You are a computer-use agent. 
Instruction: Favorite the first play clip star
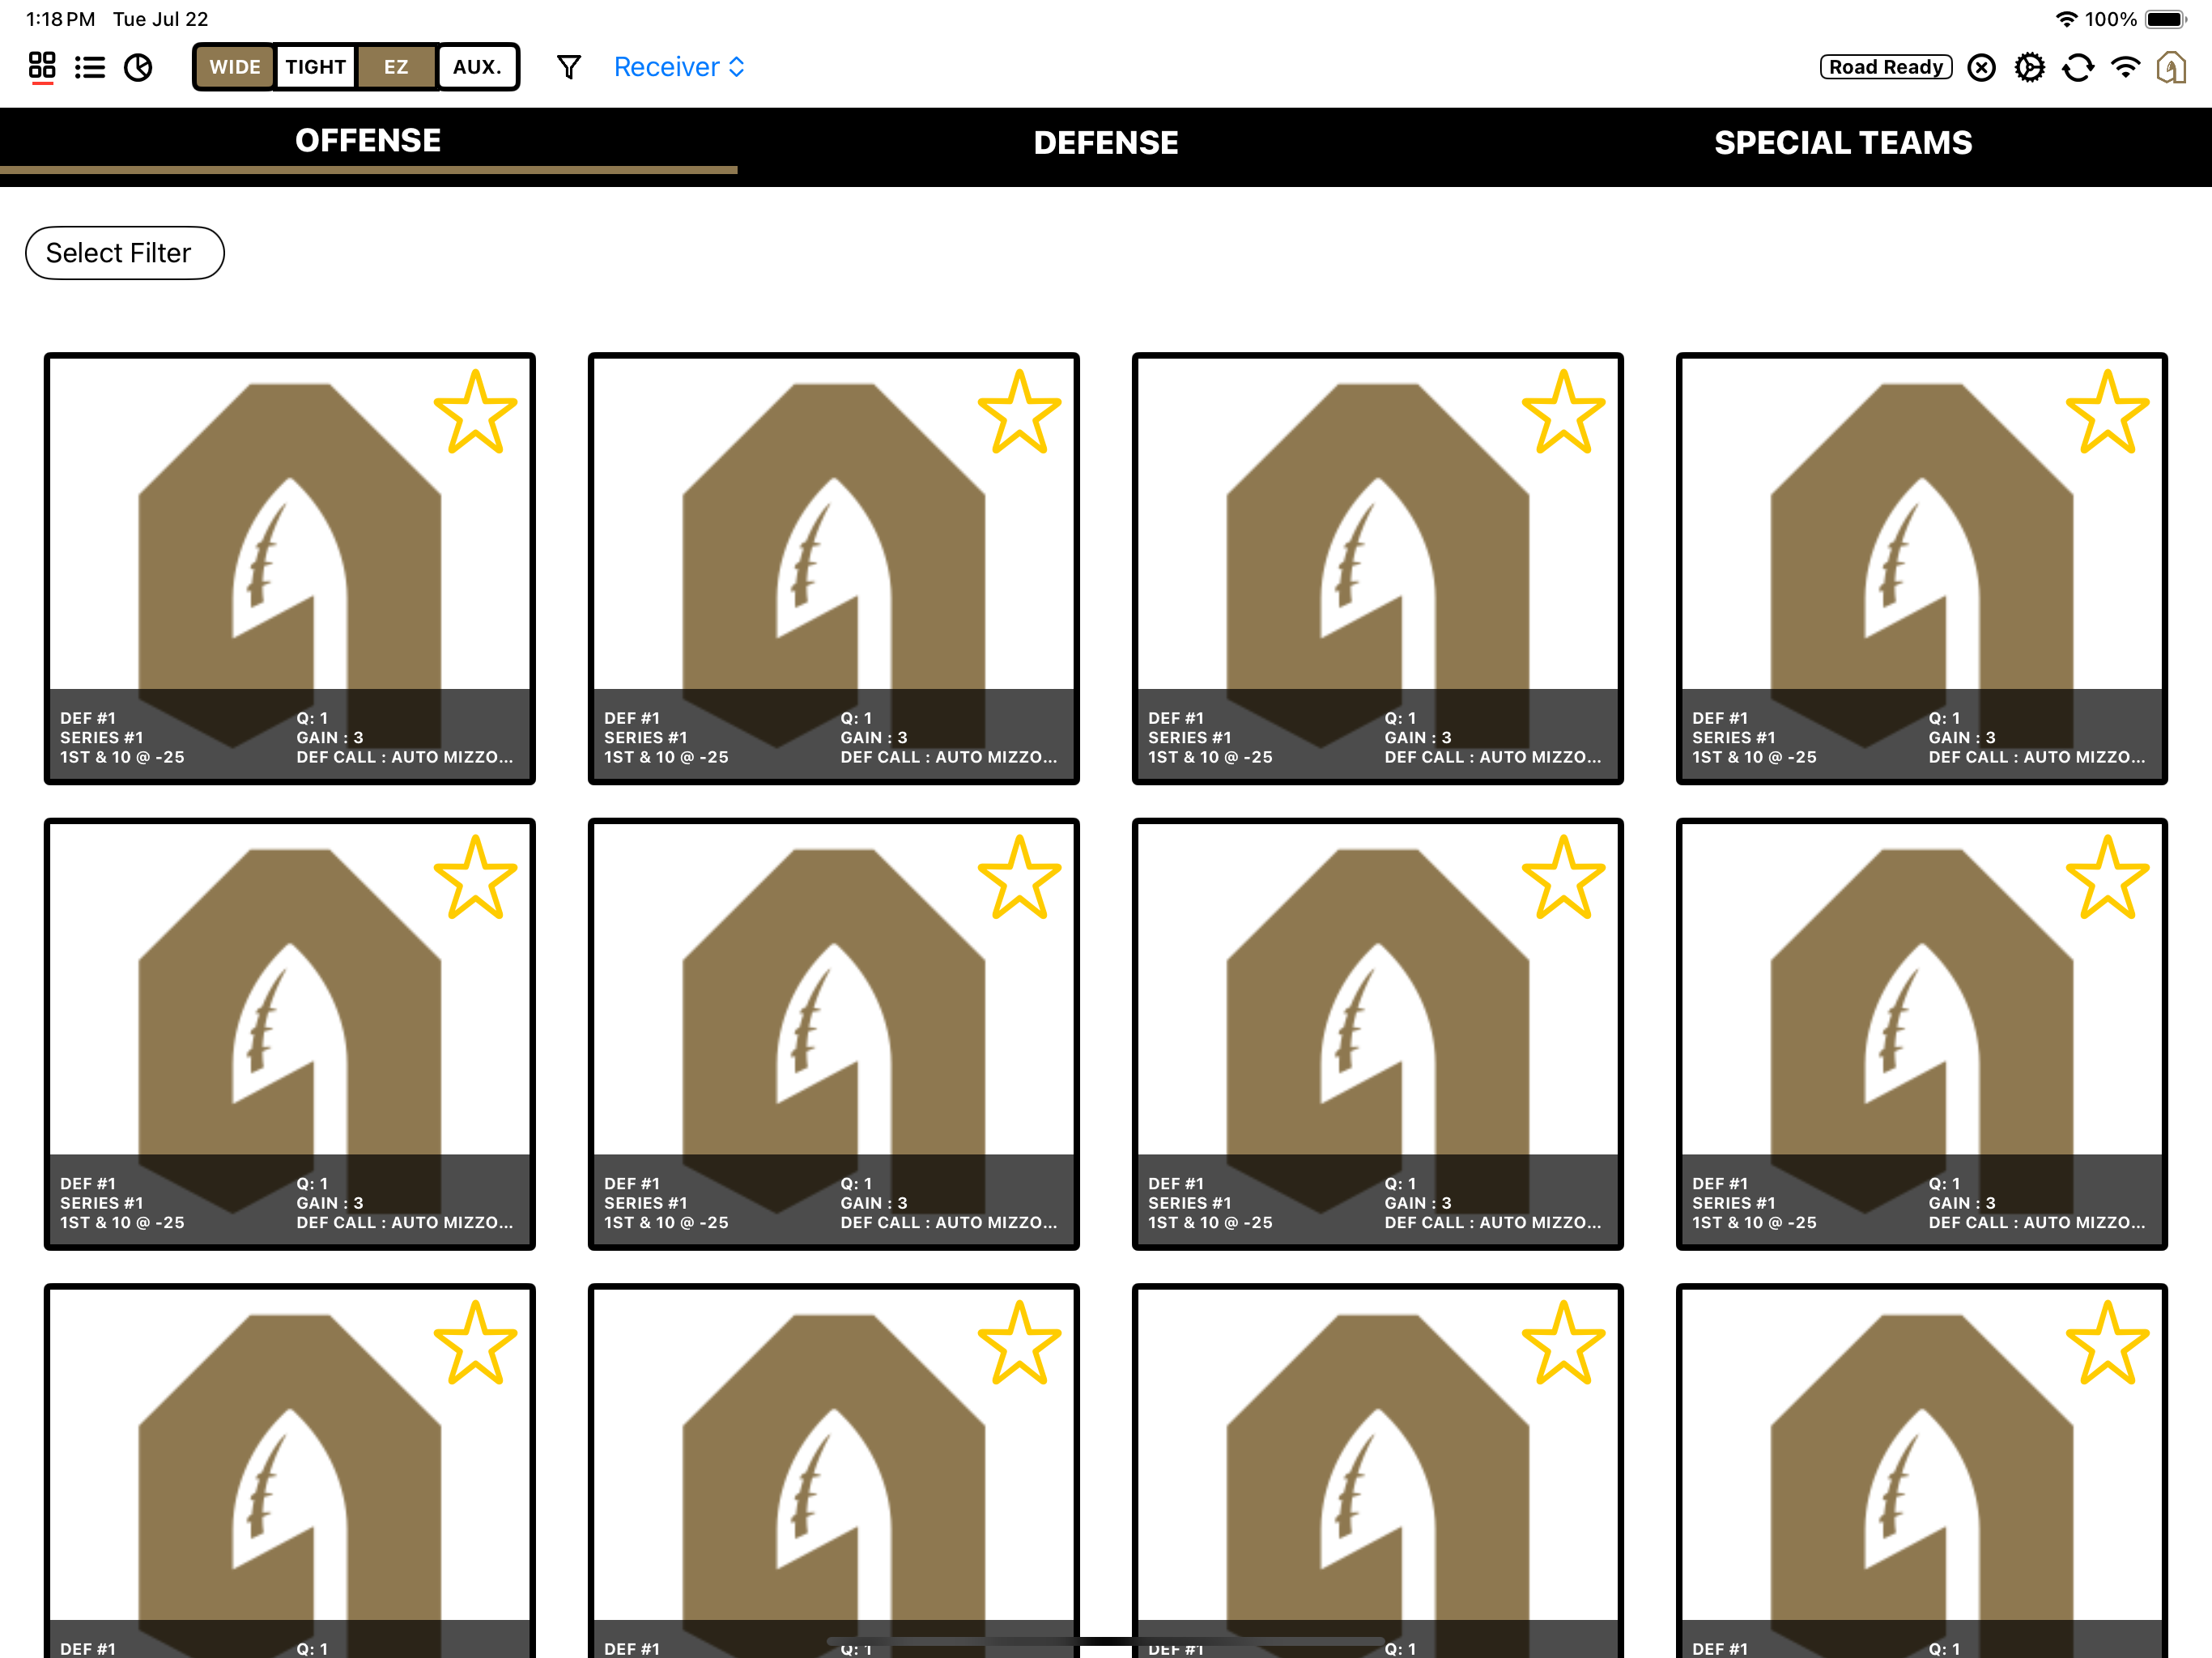pyautogui.click(x=475, y=412)
